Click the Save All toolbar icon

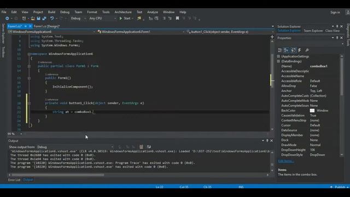(44, 18)
